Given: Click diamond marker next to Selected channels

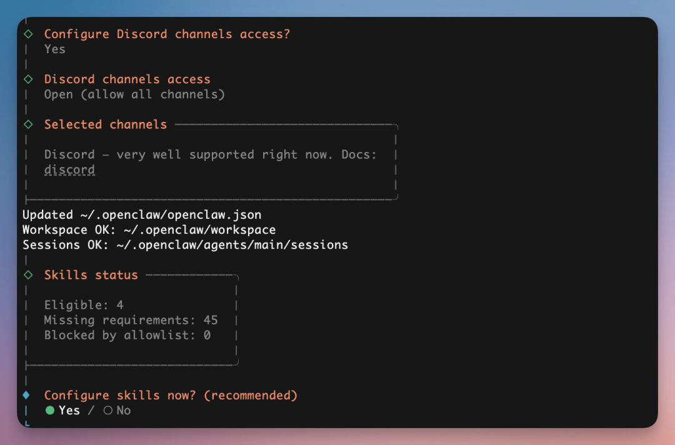Looking at the screenshot, I should 27,124.
